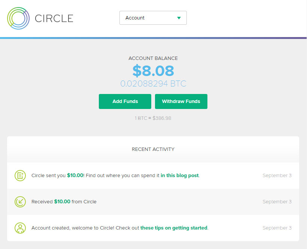This screenshot has height=249, width=307.
Task: Click the 0.02088294 BTC balance
Action: (153, 83)
